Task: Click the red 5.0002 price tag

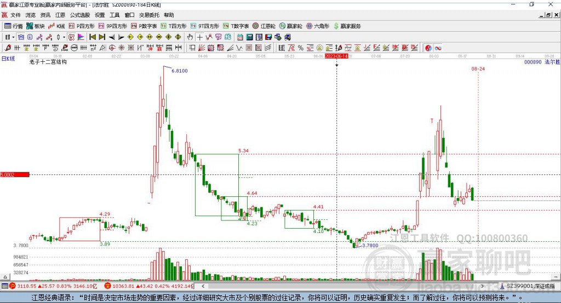Action: tap(15, 174)
